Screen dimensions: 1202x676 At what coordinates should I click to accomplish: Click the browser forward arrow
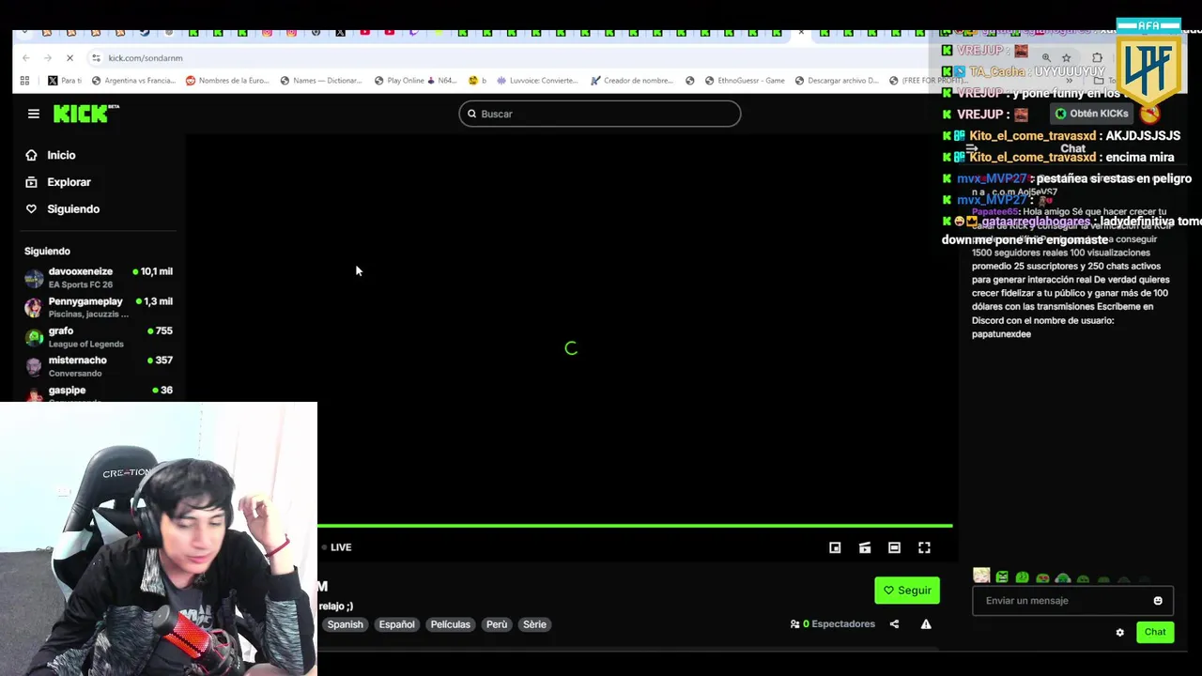tap(48, 58)
